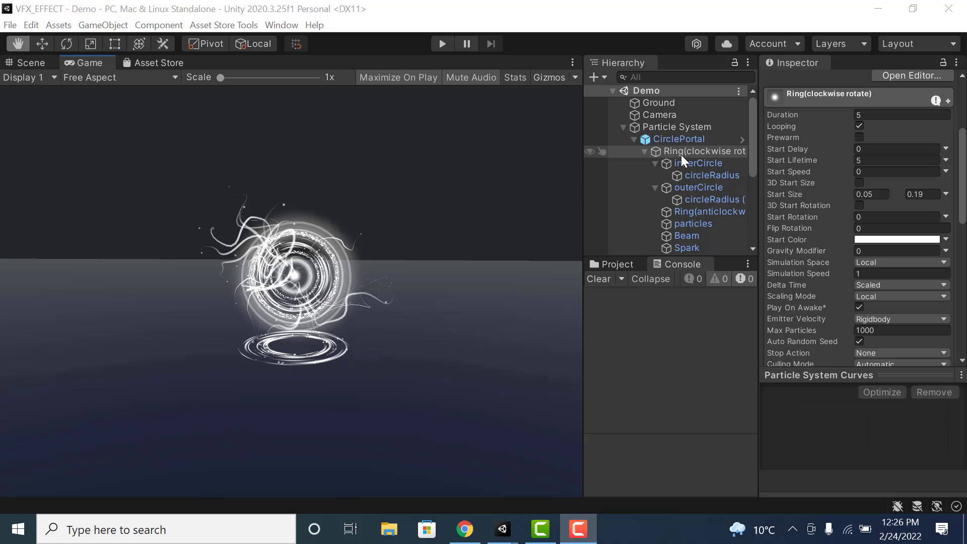
Task: Open the Start Color swatch
Action: 897,240
